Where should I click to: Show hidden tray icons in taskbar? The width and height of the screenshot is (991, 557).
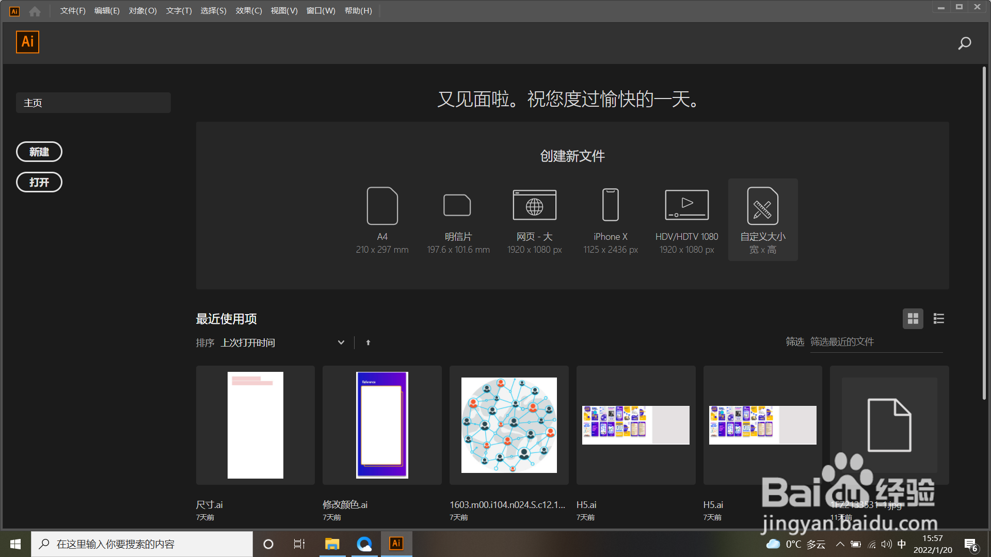coord(840,544)
